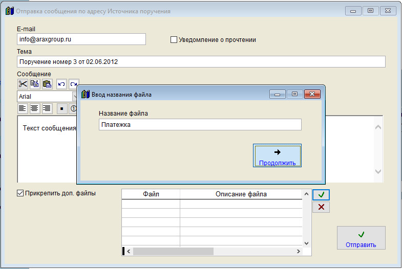Click the Redo arrow icon

[74, 84]
